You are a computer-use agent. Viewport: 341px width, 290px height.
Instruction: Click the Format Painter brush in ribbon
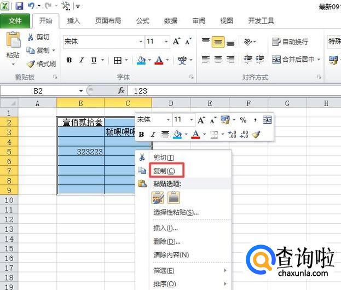point(31,63)
